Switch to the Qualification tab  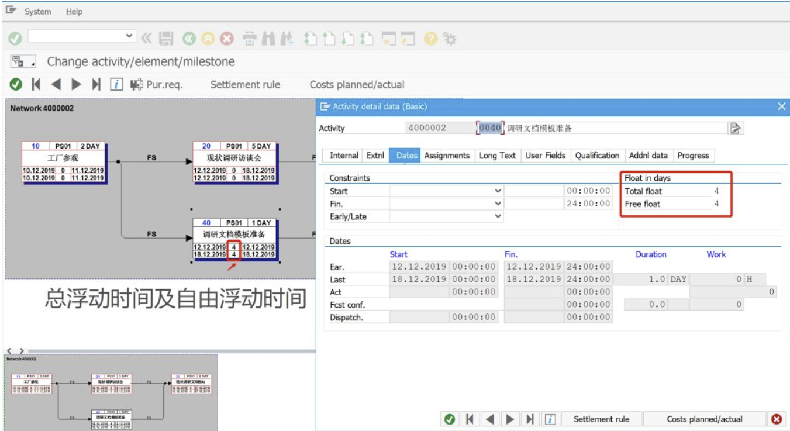click(597, 156)
